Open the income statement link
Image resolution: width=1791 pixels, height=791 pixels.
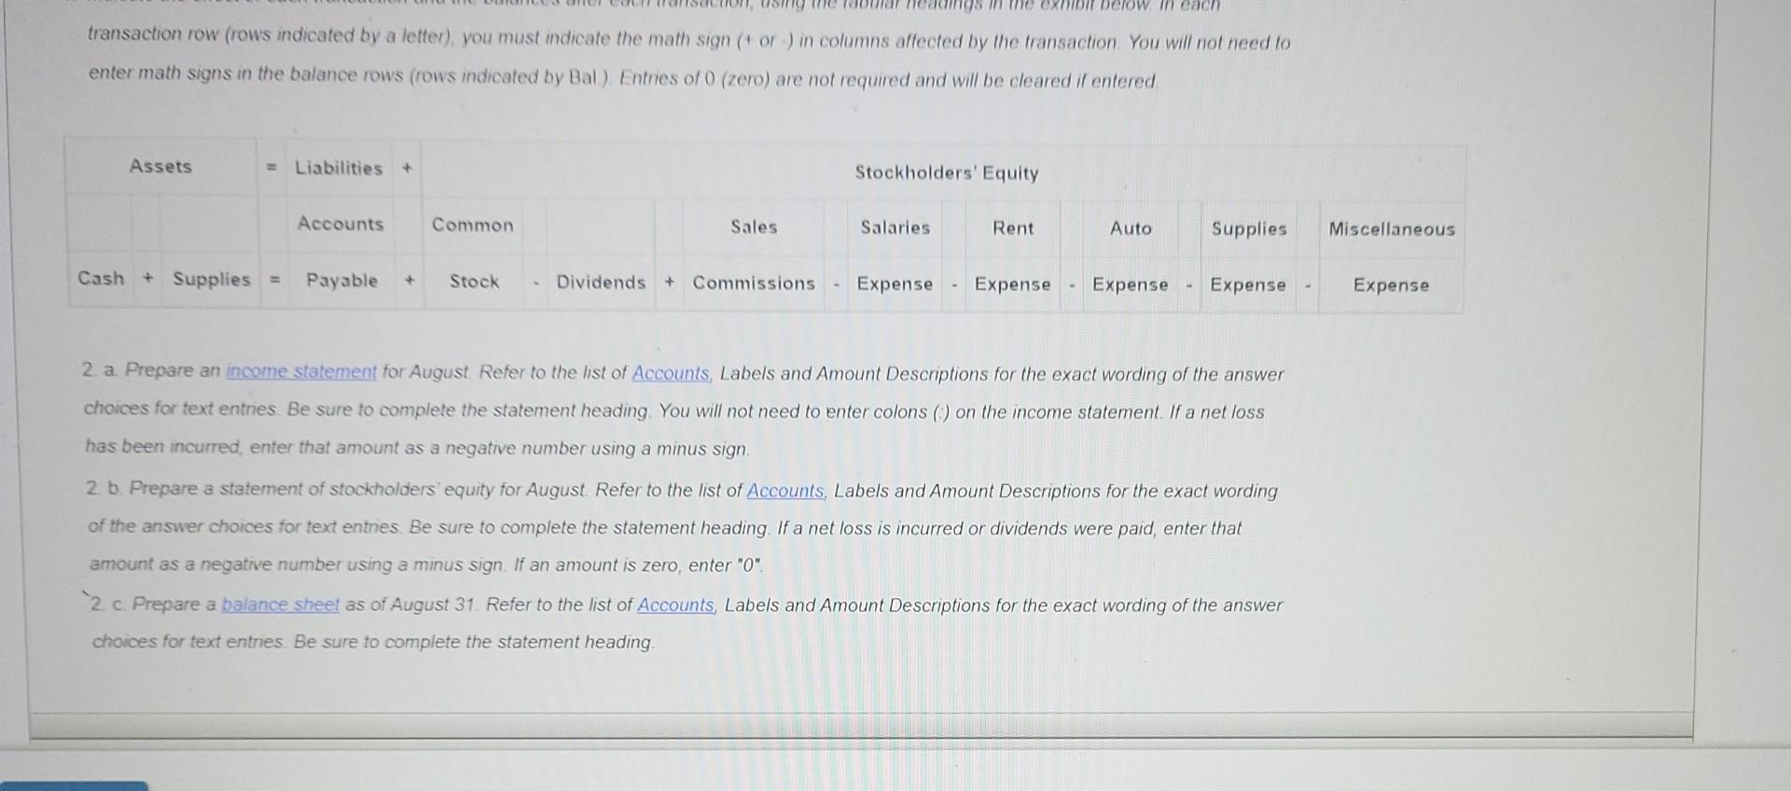[x=301, y=371]
